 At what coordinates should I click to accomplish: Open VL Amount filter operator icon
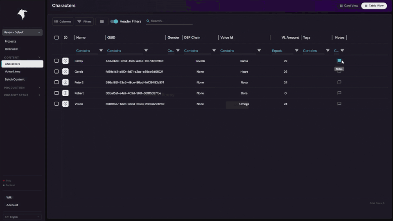tap(296, 50)
